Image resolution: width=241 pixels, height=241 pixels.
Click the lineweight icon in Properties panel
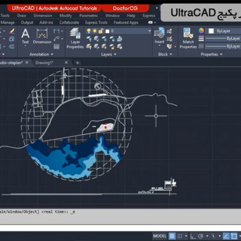pyautogui.click(x=201, y=39)
